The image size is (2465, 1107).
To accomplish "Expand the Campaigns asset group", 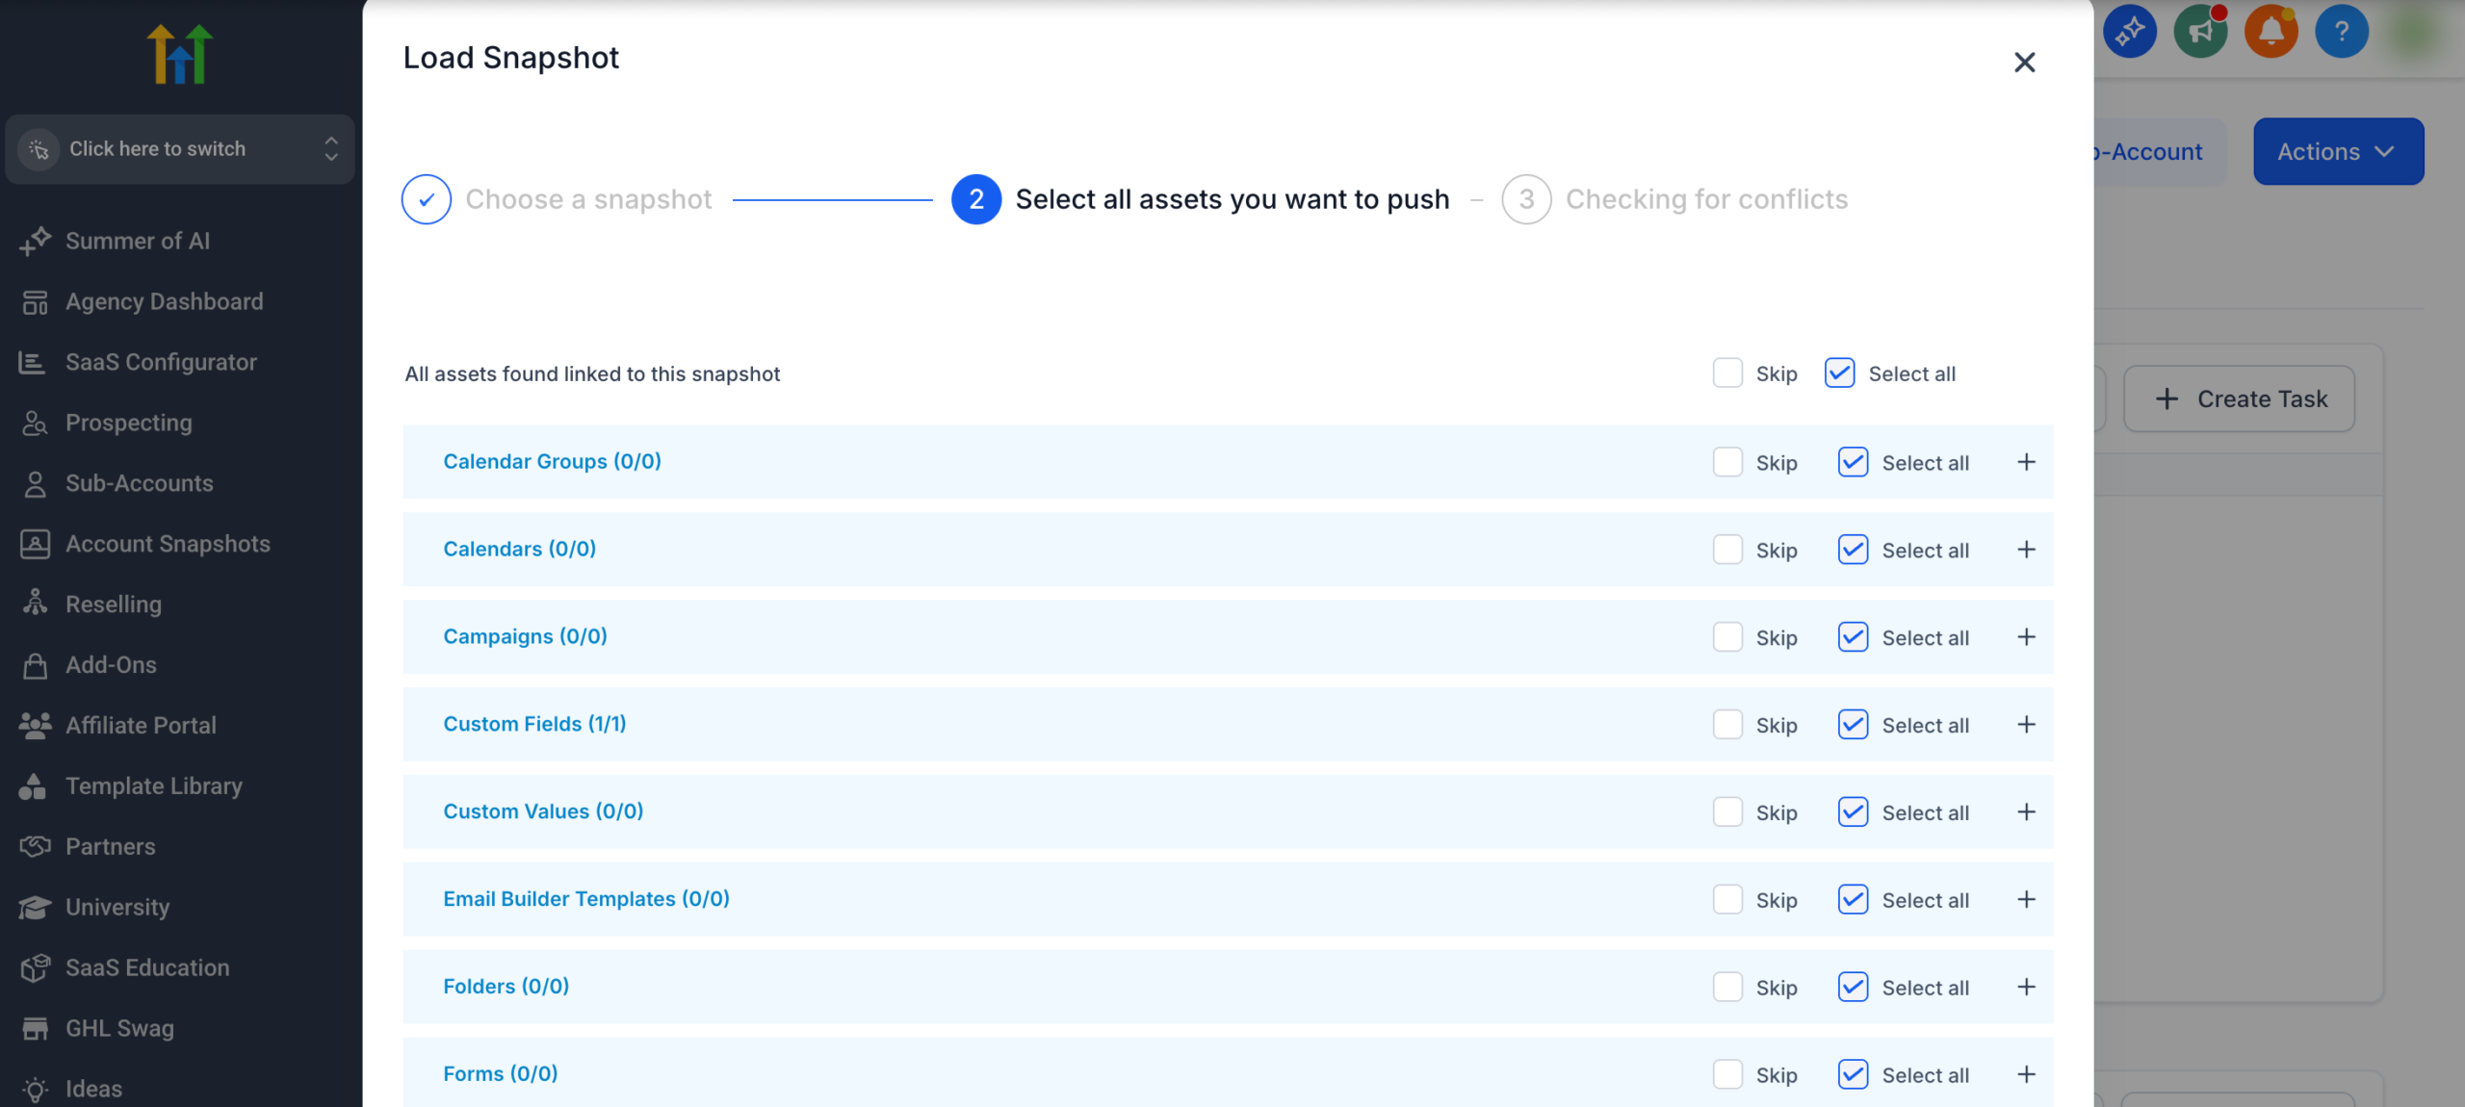I will [2028, 636].
